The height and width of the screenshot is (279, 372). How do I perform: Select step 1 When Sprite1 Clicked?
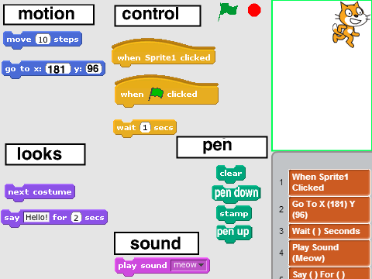coord(329,182)
